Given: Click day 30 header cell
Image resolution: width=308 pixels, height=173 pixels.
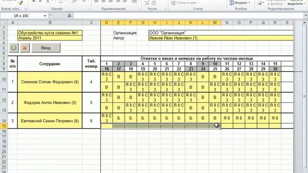Looking at the screenshot, I should (x=275, y=69).
